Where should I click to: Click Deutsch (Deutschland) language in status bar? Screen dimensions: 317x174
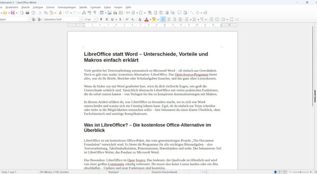[164, 172]
